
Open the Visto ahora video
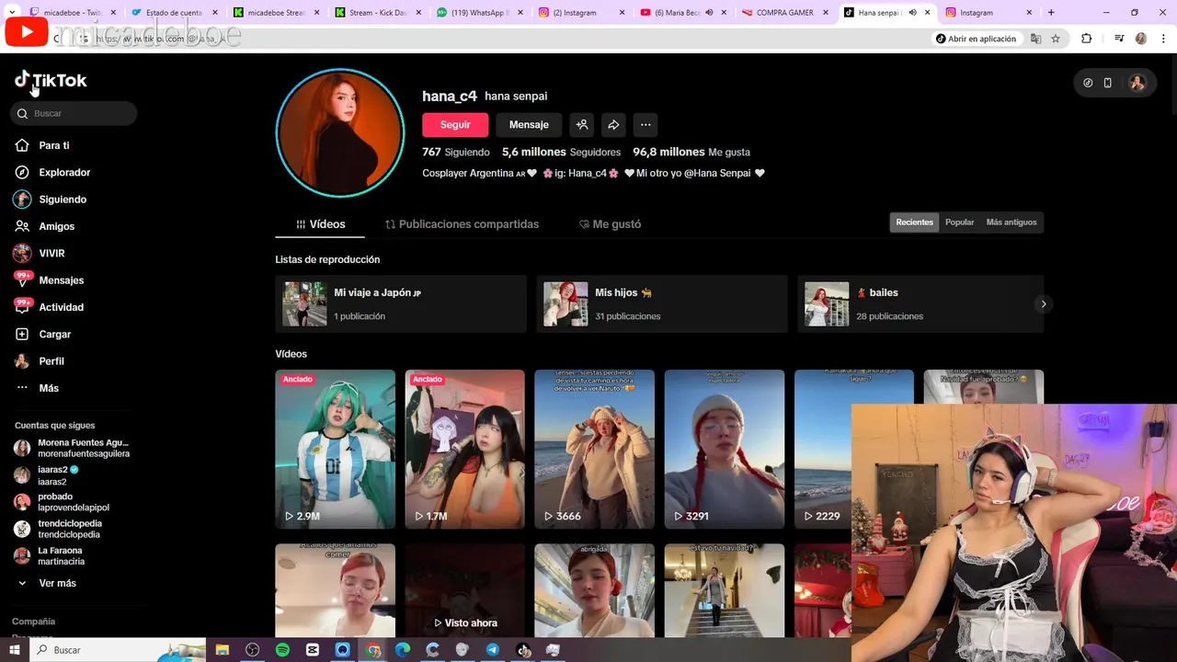coord(464,590)
